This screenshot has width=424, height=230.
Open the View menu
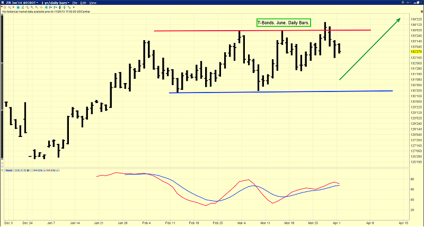[93, 3]
